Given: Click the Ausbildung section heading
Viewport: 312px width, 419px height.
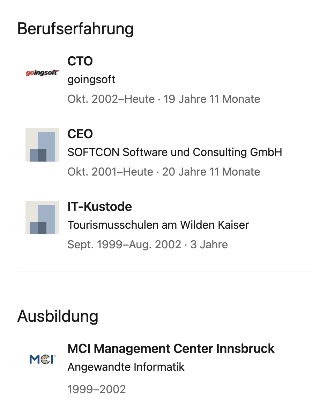Looking at the screenshot, I should coord(58,316).
